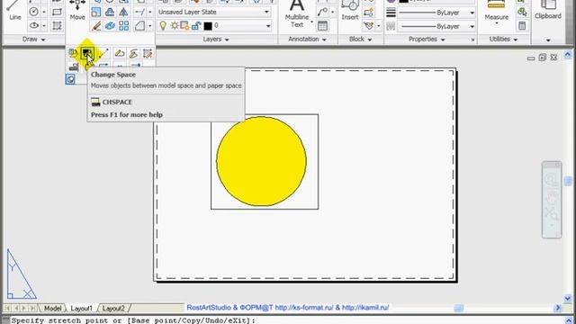576x324 pixels.
Task: Click the Change Space icon
Action: (87, 54)
